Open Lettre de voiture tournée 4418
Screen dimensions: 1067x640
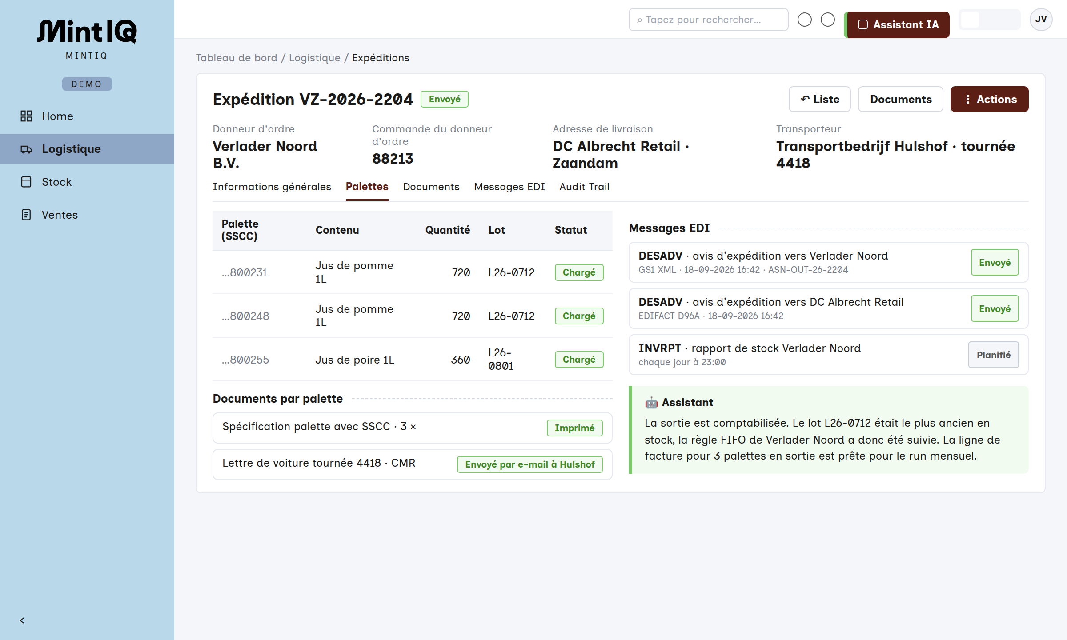412,464
